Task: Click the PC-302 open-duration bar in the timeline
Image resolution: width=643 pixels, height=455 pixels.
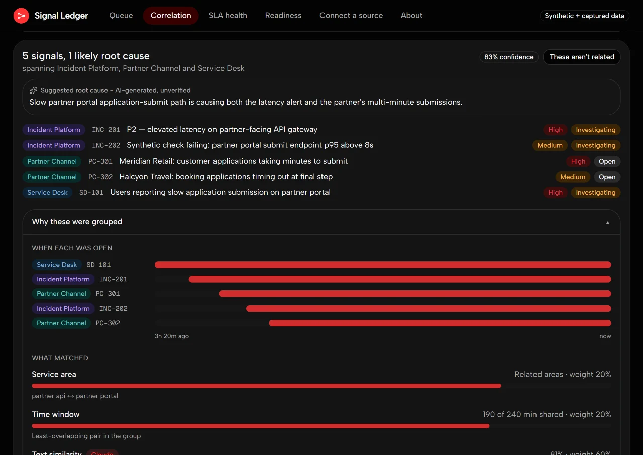Action: click(440, 323)
